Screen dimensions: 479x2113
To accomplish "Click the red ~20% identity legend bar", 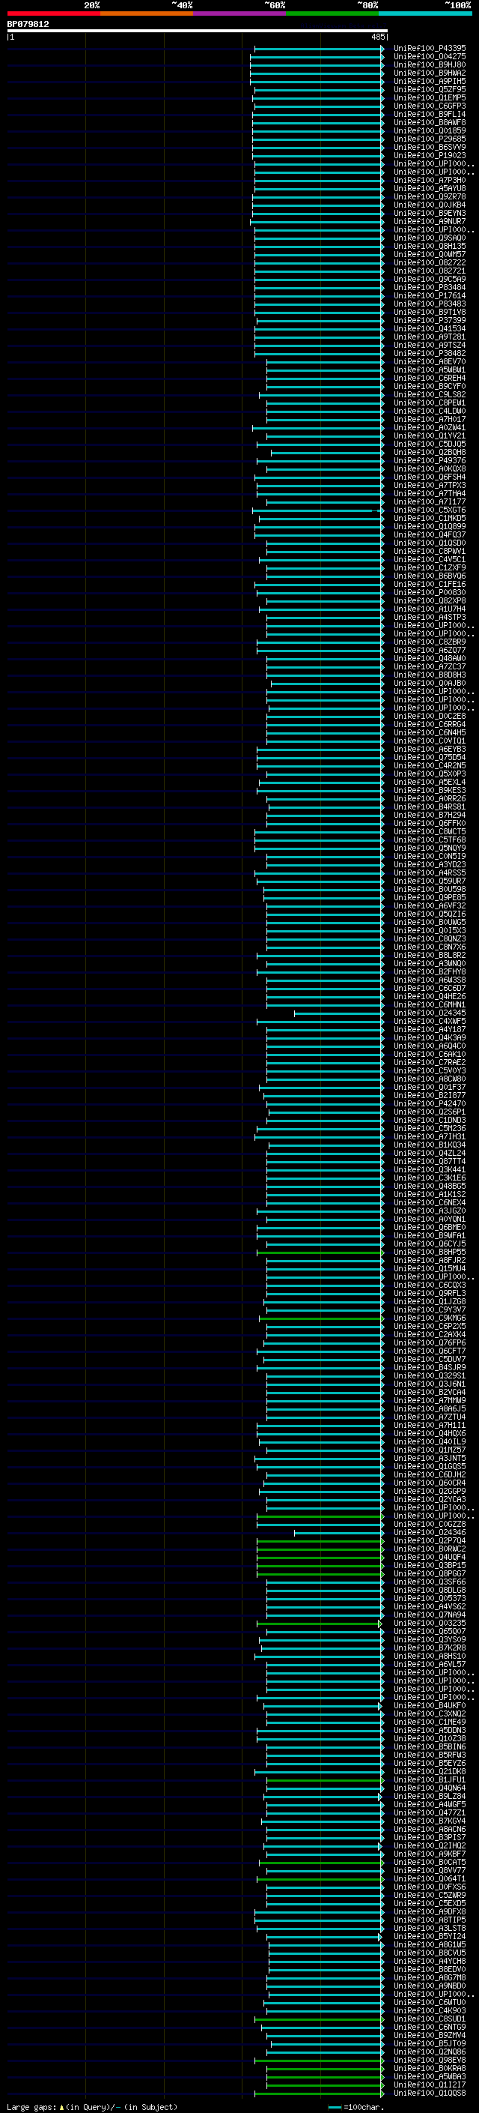I will (53, 13).
